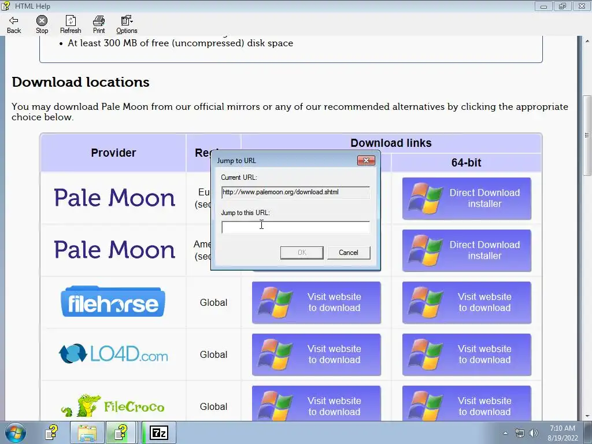Screen dimensions: 592x444
Task: Minimize the HTML Help window
Action: (x=543, y=6)
